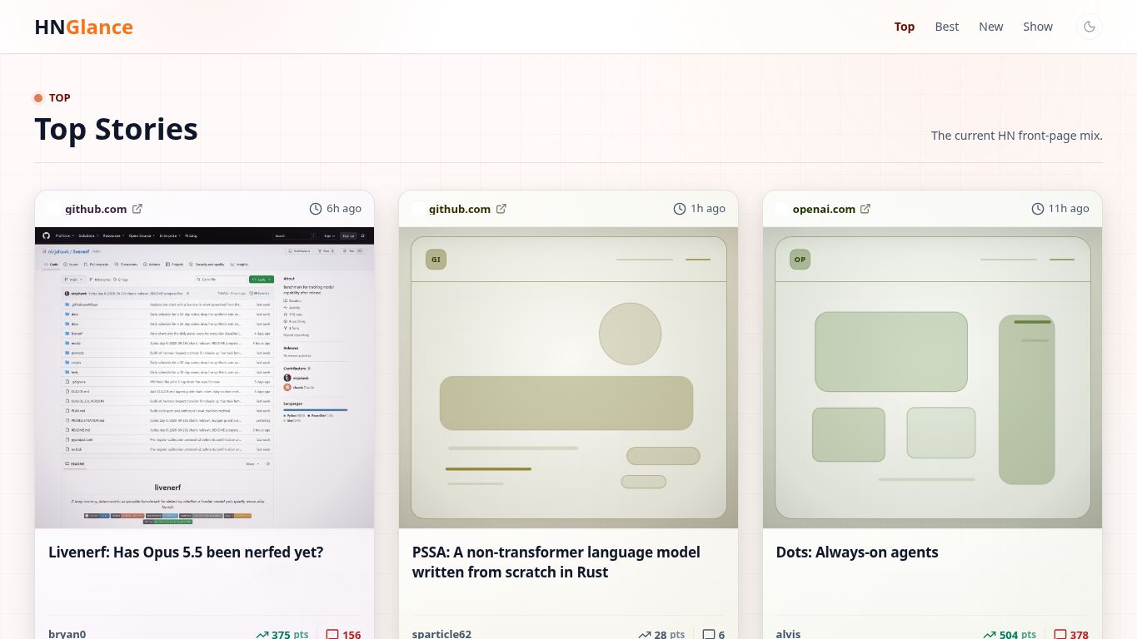This screenshot has width=1137, height=639.
Task: Click the trending arrow icon beside 375 pts
Action: [262, 635]
